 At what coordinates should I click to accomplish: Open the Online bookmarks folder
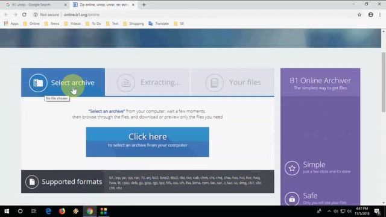tap(31, 24)
